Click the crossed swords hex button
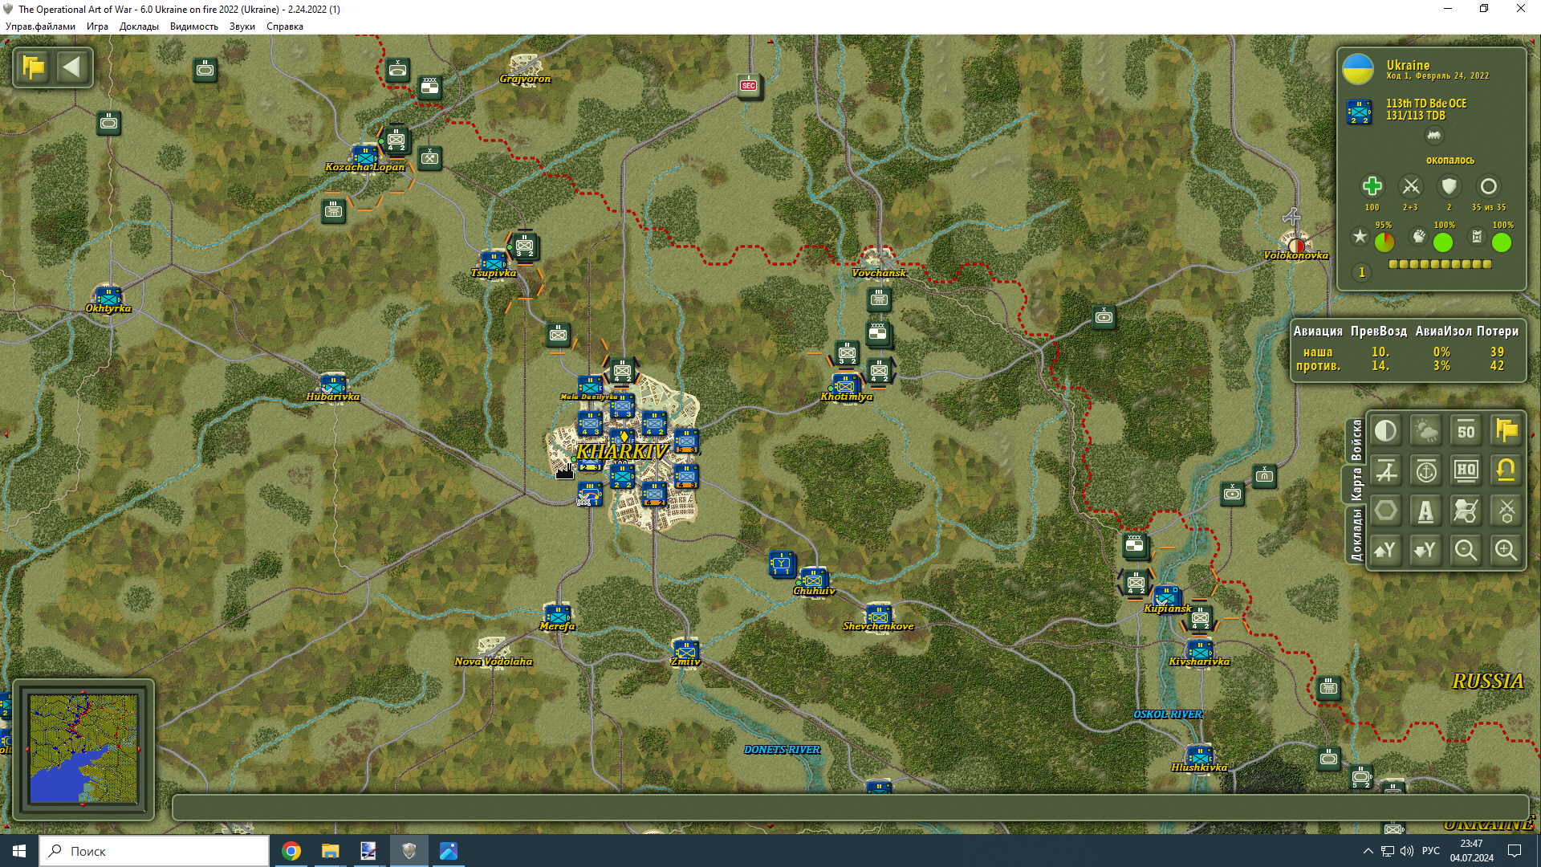 pyautogui.click(x=1506, y=511)
